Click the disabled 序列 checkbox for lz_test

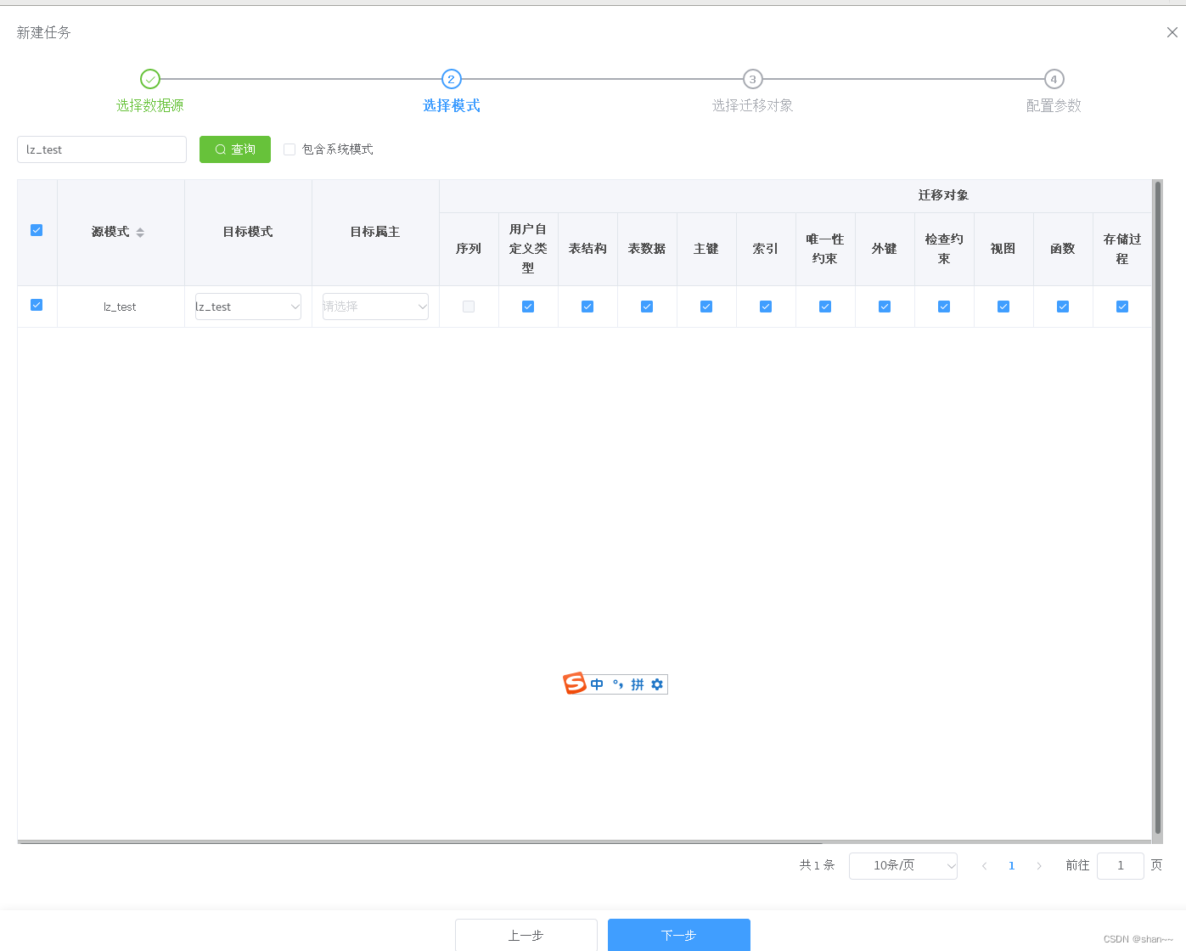click(469, 307)
